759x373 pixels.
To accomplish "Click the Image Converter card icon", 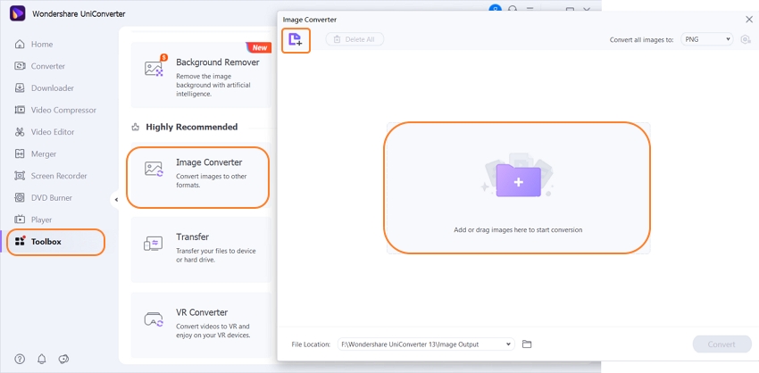I will [154, 170].
